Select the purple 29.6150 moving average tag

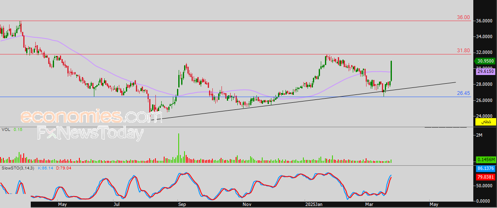[486, 72]
